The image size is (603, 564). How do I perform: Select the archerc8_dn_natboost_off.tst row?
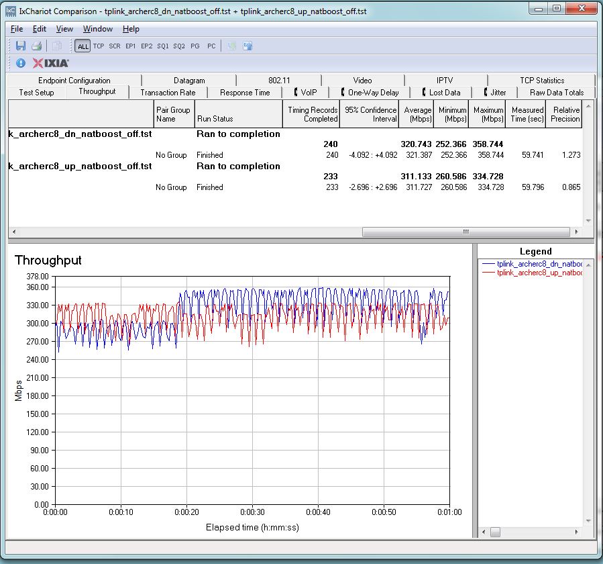[295, 134]
